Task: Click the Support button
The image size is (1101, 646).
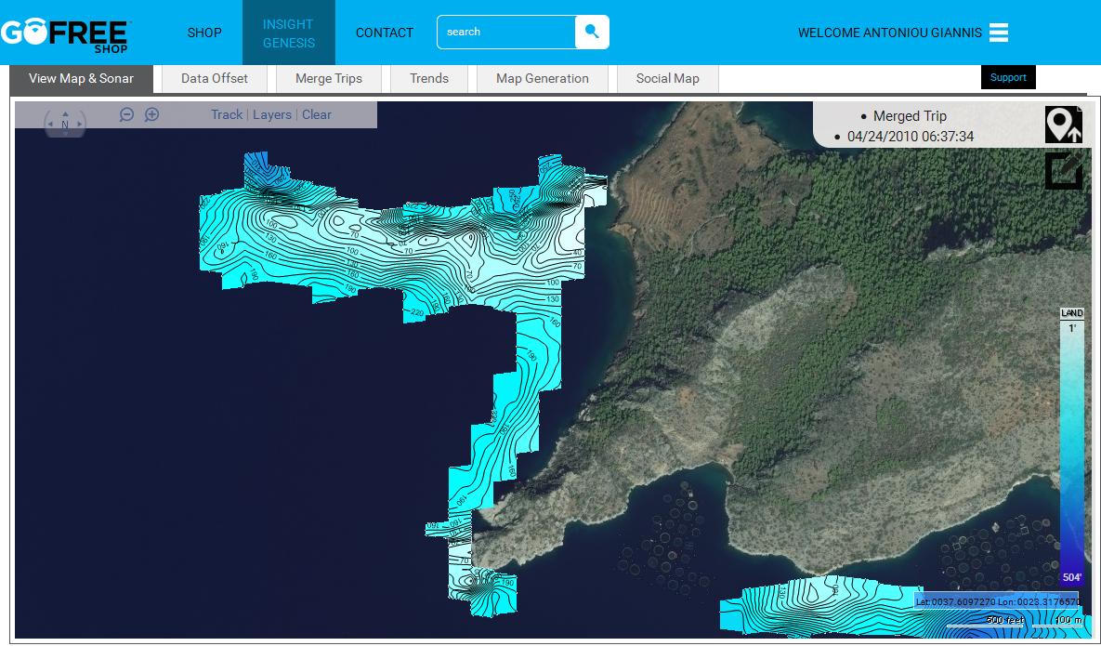Action: (1008, 77)
